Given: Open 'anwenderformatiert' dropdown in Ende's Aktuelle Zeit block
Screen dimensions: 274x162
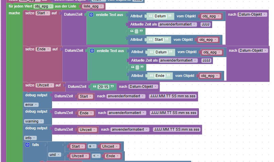Looking at the screenshot, I should [178, 60].
